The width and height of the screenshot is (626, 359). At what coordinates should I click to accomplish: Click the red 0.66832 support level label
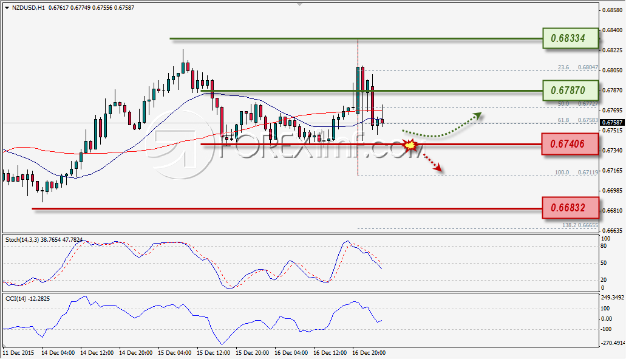coord(570,208)
